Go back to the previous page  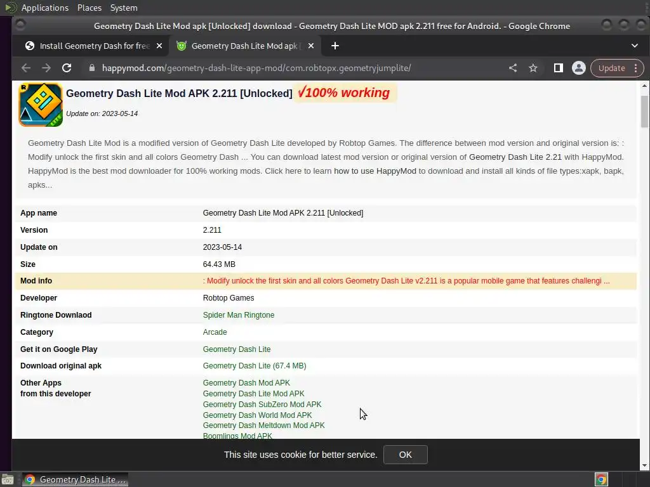(x=26, y=68)
